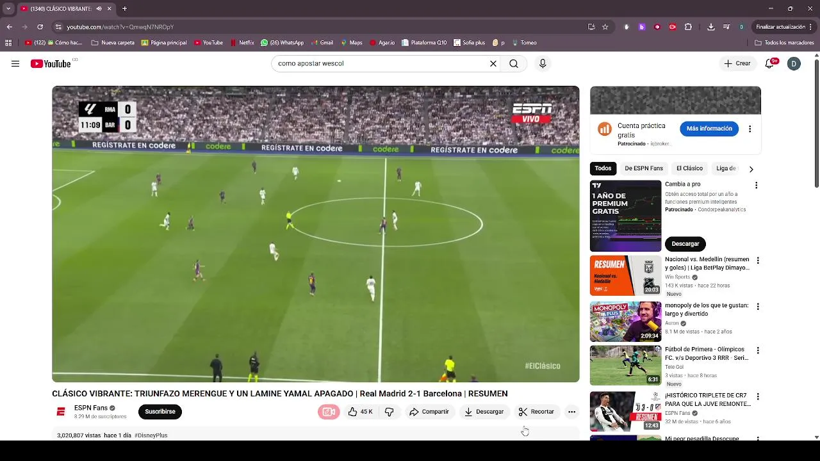This screenshot has width=820, height=461.
Task: Open Todos los marcadores folder
Action: point(784,43)
